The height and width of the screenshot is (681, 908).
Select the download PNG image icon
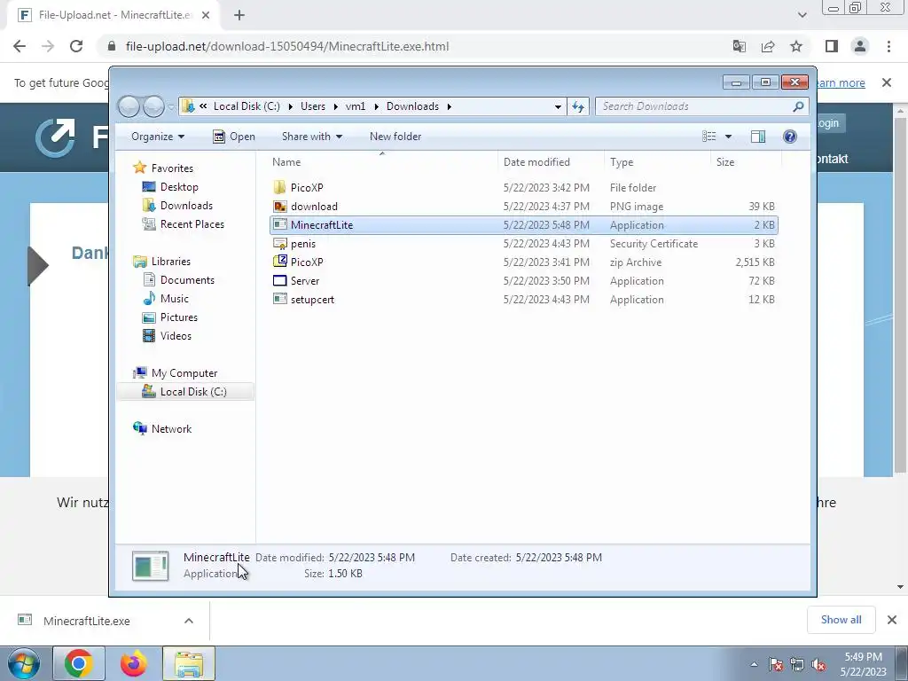point(279,206)
